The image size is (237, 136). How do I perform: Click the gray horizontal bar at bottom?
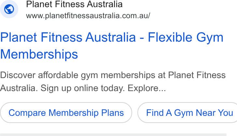pos(113,135)
